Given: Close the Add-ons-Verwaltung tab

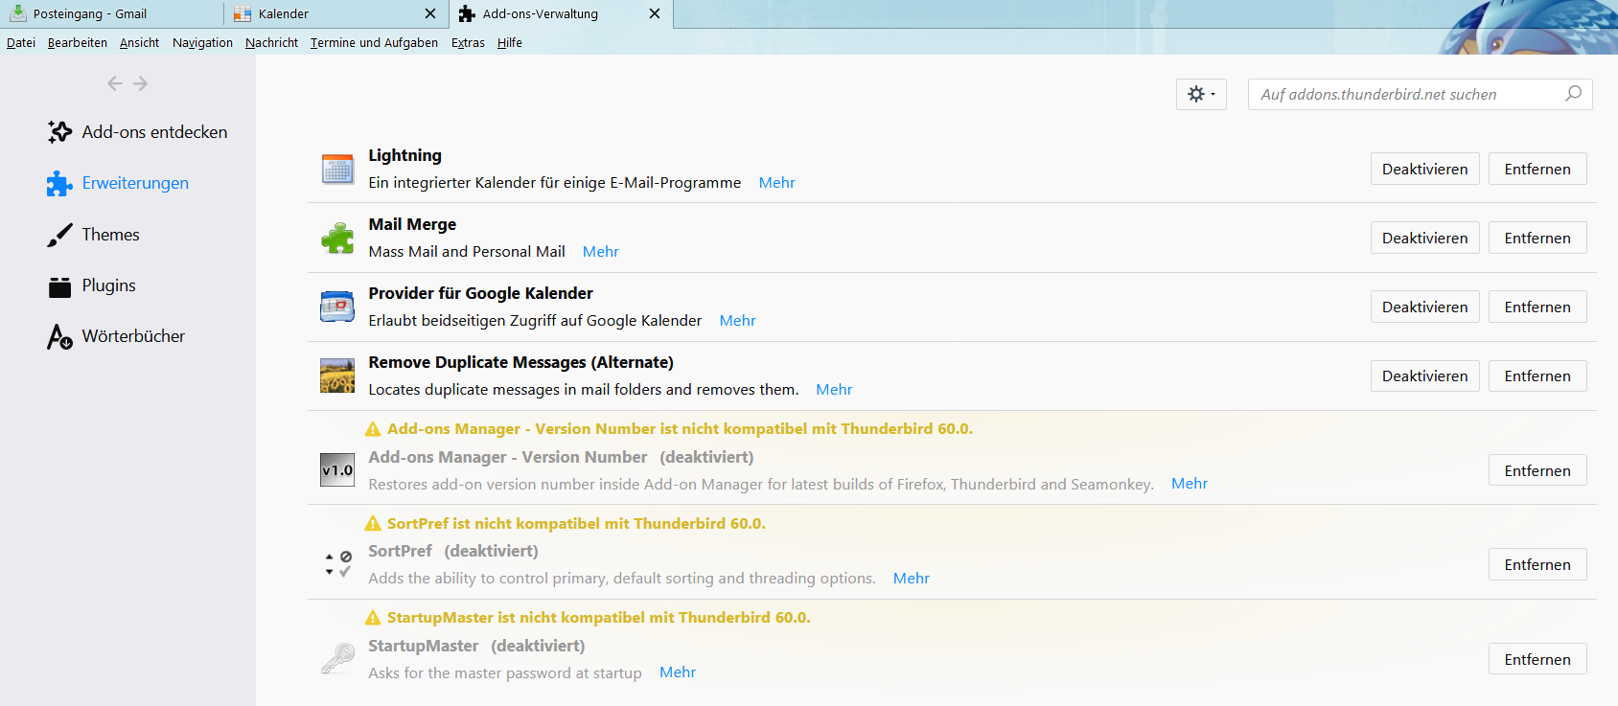Looking at the screenshot, I should (x=655, y=13).
